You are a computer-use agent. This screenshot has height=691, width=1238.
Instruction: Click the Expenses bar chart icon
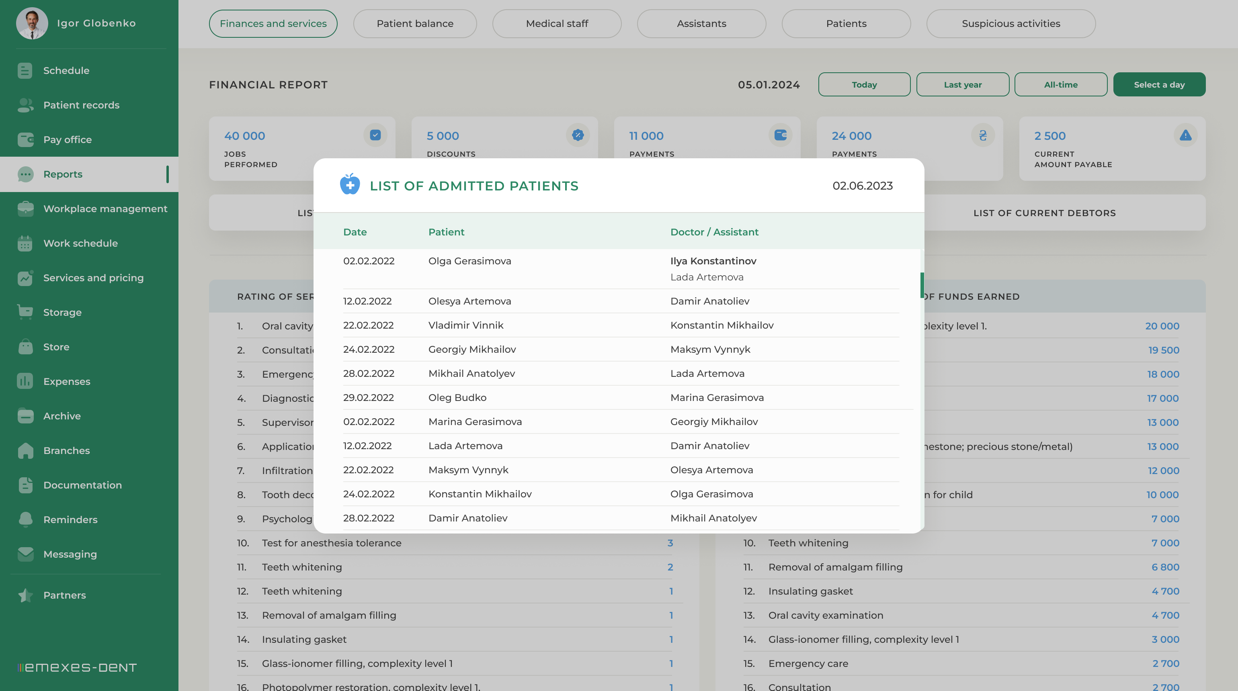[25, 381]
